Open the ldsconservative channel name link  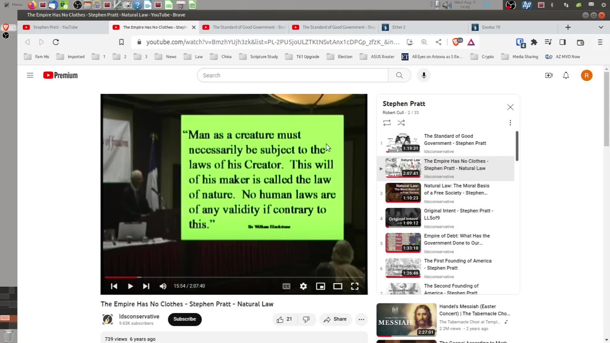coord(139,317)
